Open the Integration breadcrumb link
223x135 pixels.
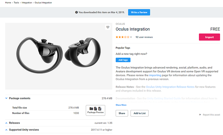pos(27,3)
